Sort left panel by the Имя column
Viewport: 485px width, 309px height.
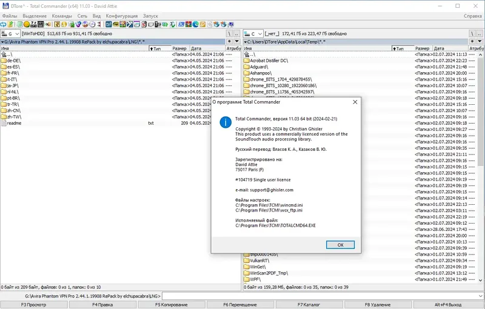coord(74,48)
